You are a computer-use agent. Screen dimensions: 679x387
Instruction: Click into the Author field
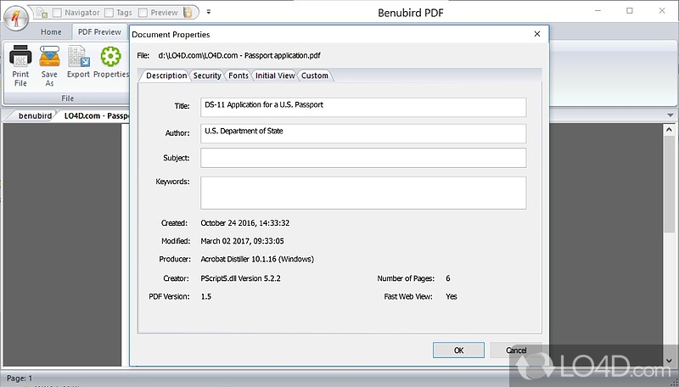[x=363, y=133]
